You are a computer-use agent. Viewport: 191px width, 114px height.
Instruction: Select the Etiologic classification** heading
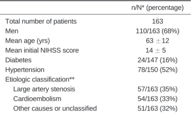40,80
